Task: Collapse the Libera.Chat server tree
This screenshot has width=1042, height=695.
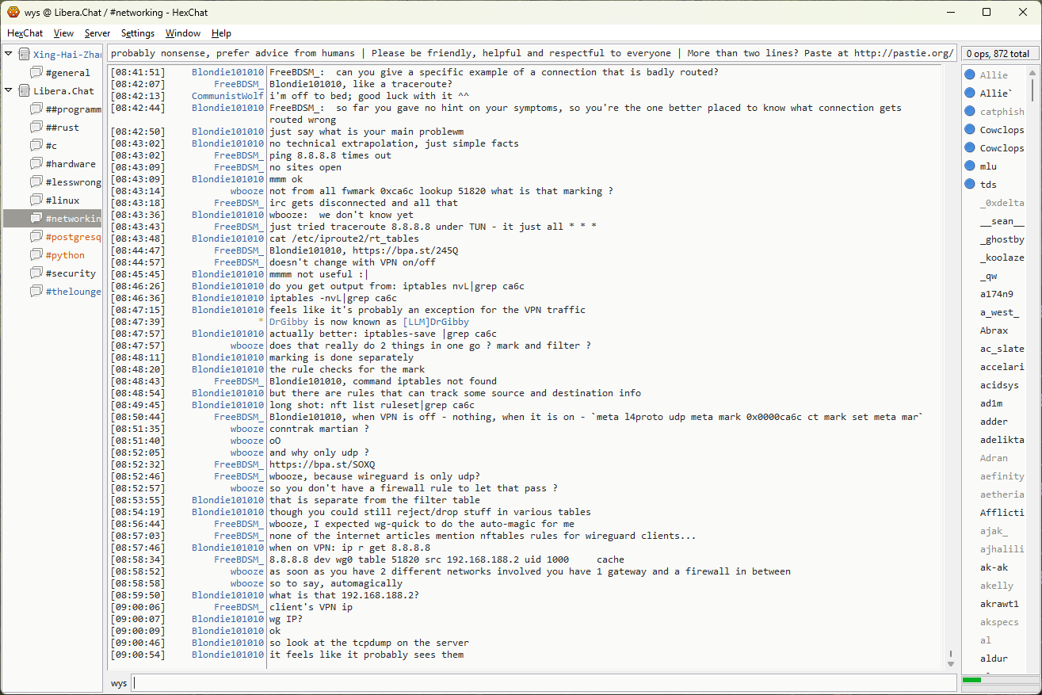Action: [9, 90]
